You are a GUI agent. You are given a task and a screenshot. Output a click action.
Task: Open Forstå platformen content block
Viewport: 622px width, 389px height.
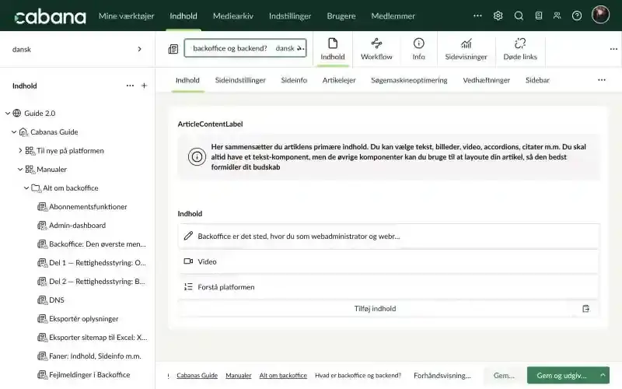[389, 287]
